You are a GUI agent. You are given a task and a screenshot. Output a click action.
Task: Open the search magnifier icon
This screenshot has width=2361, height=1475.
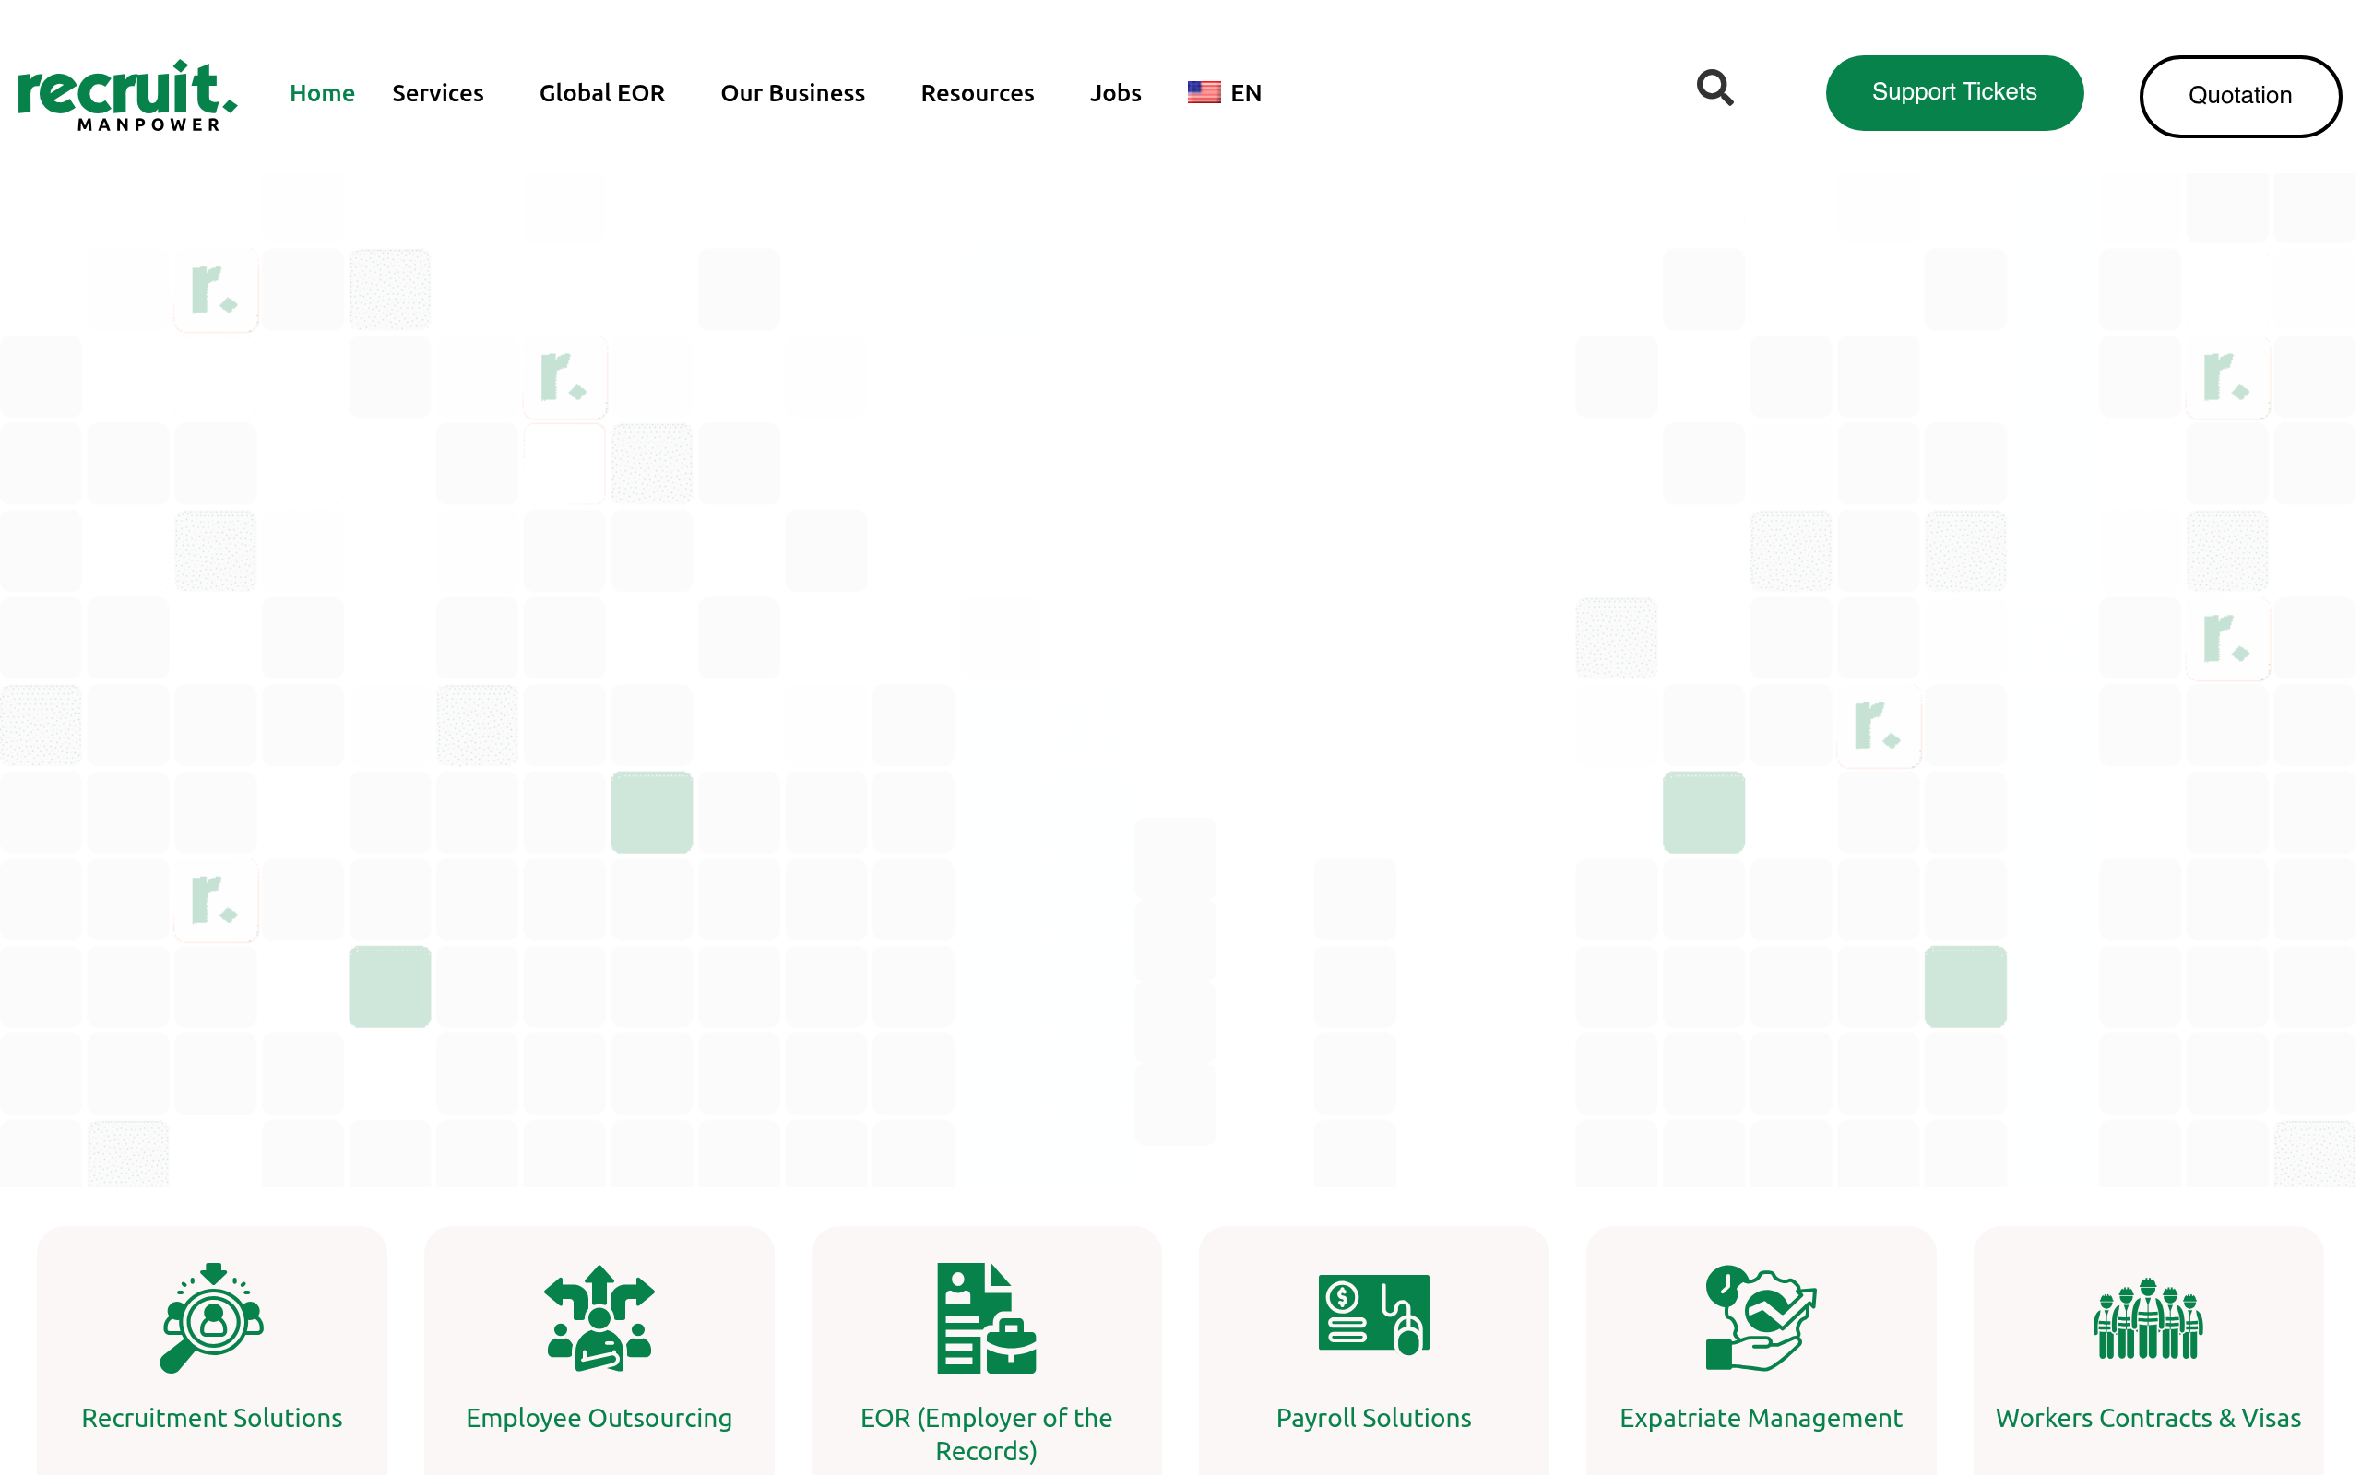tap(1714, 88)
